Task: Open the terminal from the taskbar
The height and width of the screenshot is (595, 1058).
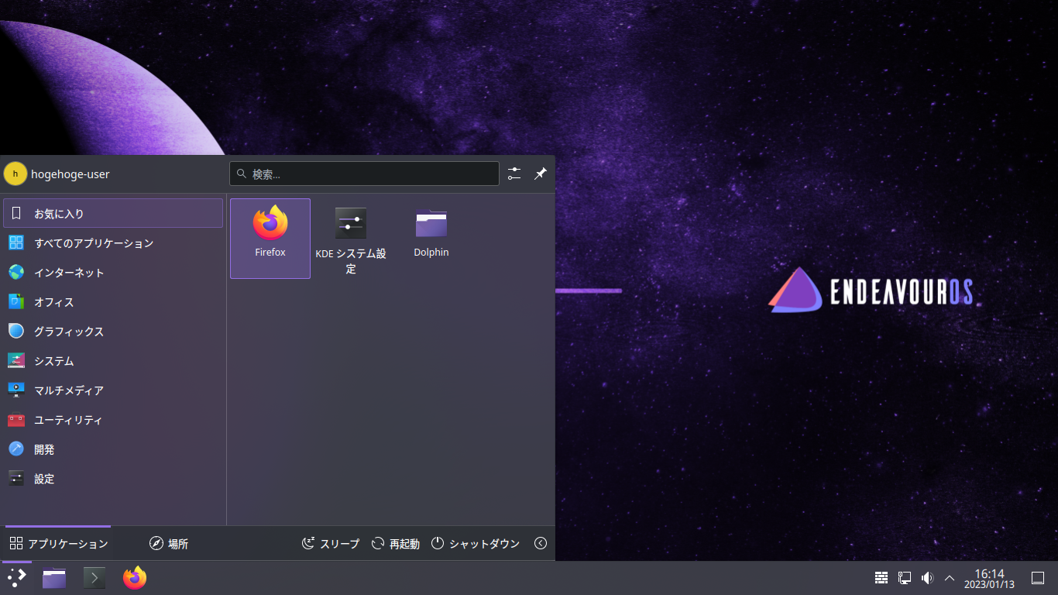Action: point(94,578)
